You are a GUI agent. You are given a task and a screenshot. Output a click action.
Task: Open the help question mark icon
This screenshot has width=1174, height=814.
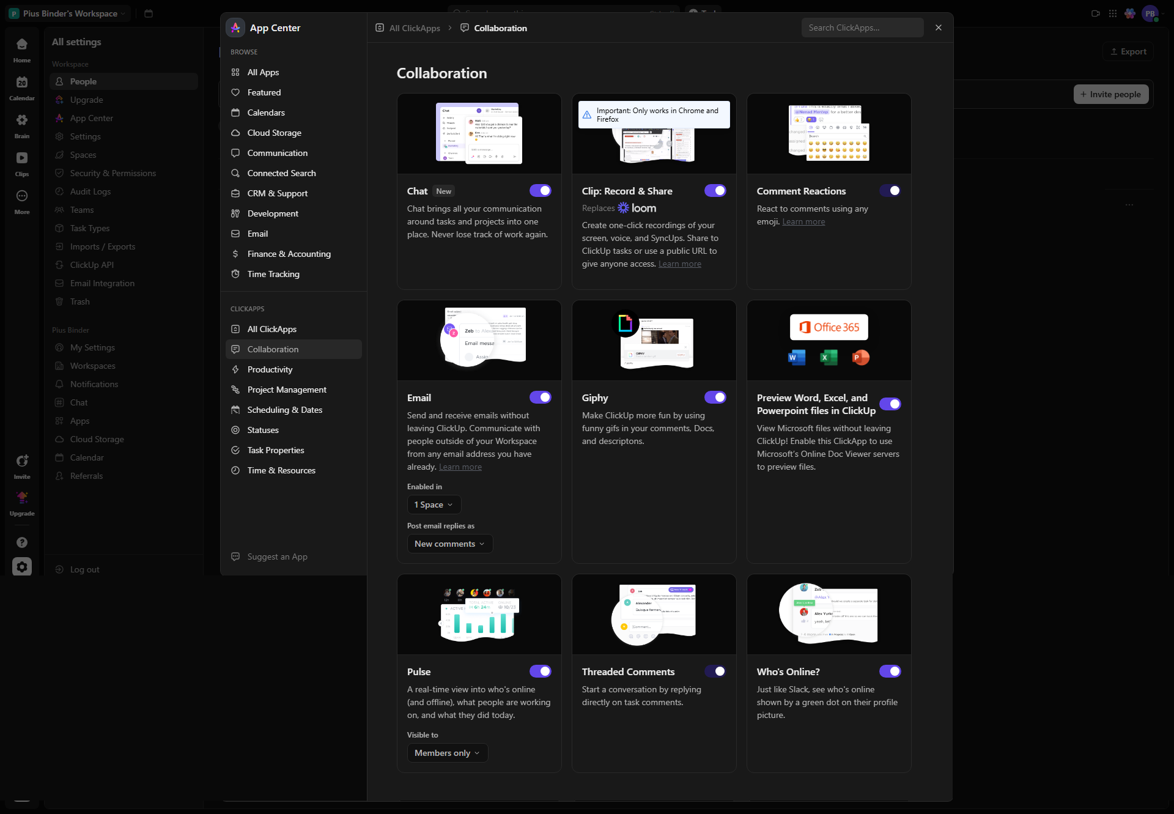point(22,542)
